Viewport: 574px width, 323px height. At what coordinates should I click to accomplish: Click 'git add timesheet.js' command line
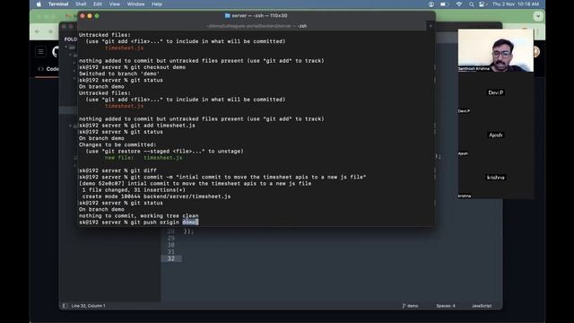tap(137, 126)
